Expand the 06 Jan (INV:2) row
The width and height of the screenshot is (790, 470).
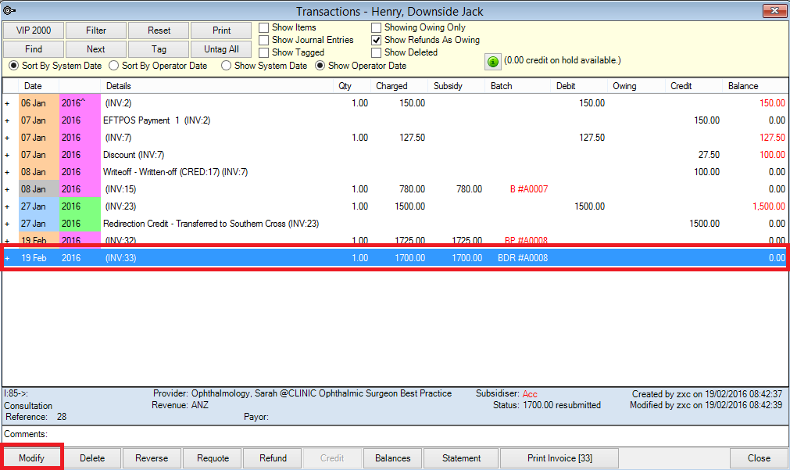7,103
